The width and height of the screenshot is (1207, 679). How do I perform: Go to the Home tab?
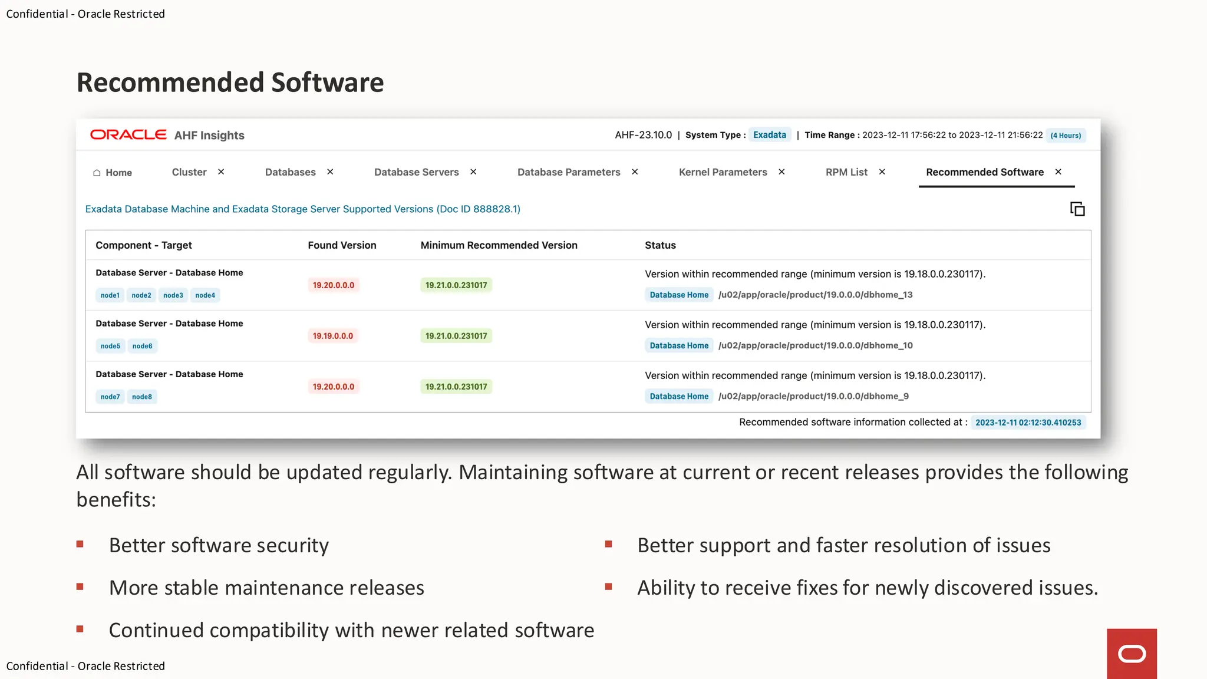(118, 173)
